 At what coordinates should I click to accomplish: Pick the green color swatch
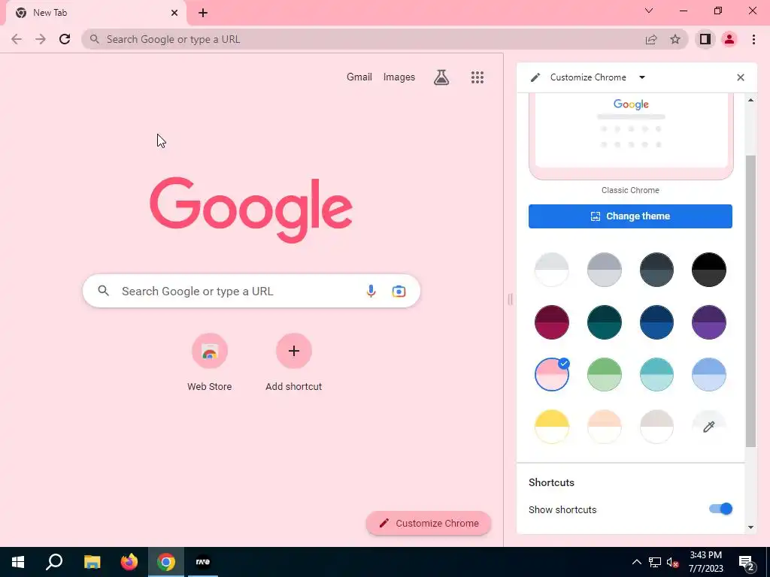pos(604,374)
